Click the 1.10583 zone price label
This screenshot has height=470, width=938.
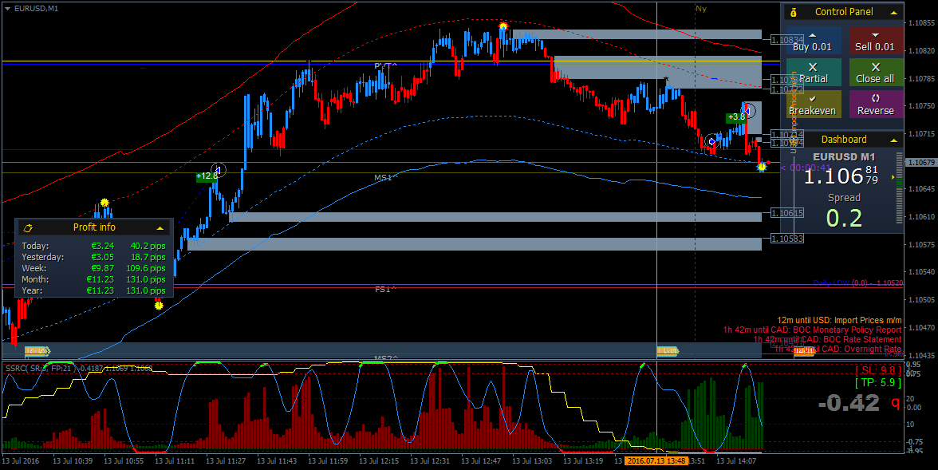coord(786,239)
